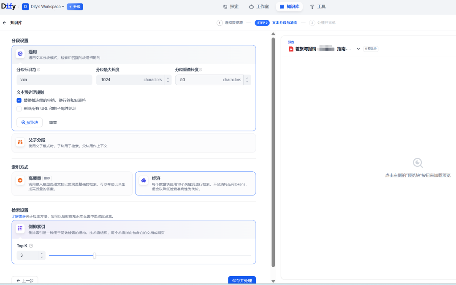This screenshot has width=456, height=285.
Task: Decrease the 分段最大长度 value
Action: (168, 82)
